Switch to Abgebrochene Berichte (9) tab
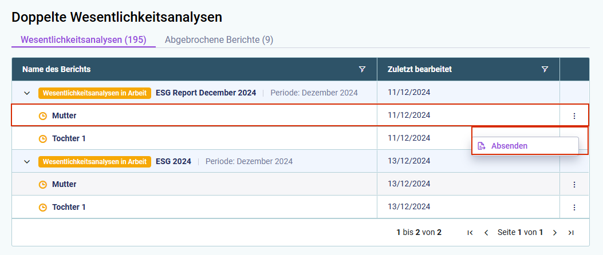Viewport: 603px width, 255px height. point(219,39)
